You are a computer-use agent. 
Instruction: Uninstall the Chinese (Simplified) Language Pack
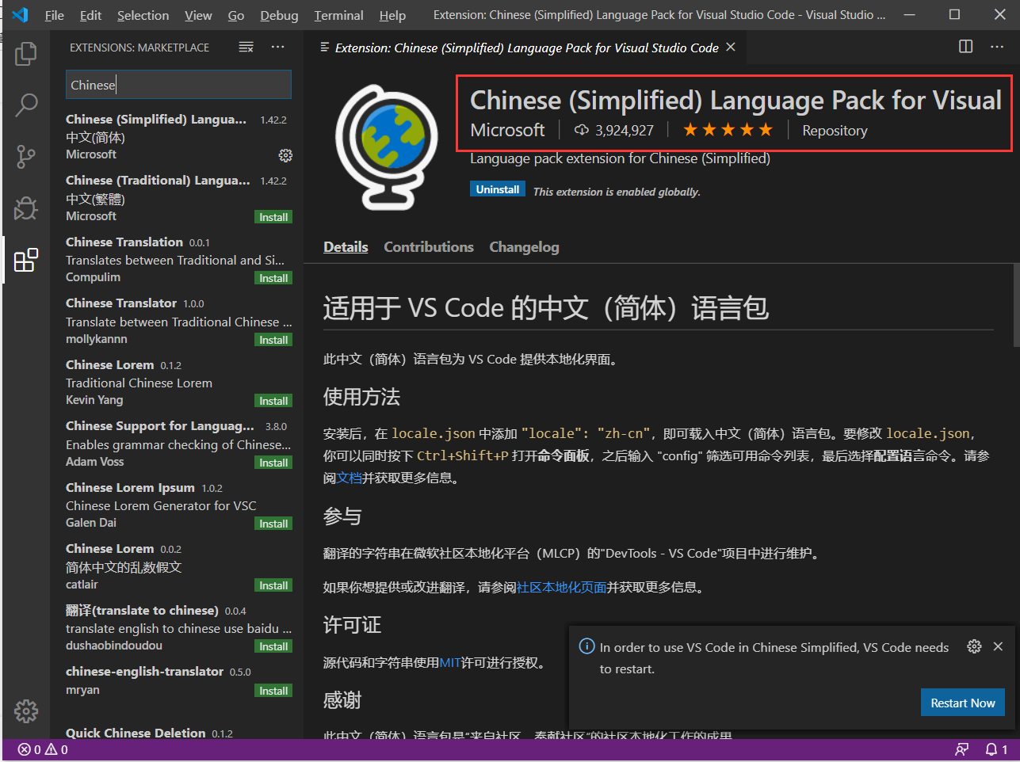(x=498, y=189)
